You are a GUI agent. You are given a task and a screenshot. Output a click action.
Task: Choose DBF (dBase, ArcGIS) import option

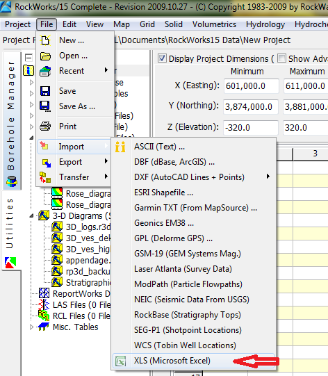pos(194,162)
